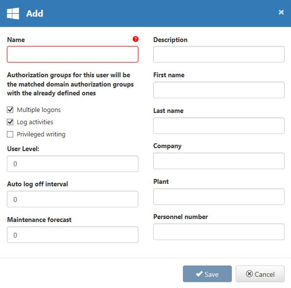The height and width of the screenshot is (288, 291).
Task: Click the 'Authorization groups for this user' note
Action: [x=70, y=84]
